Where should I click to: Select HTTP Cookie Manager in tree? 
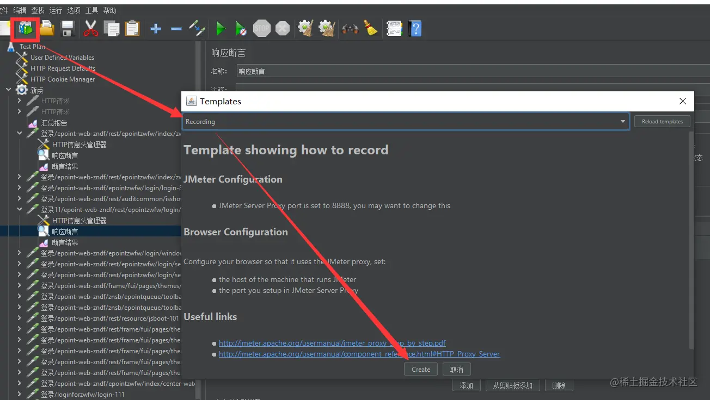click(63, 79)
